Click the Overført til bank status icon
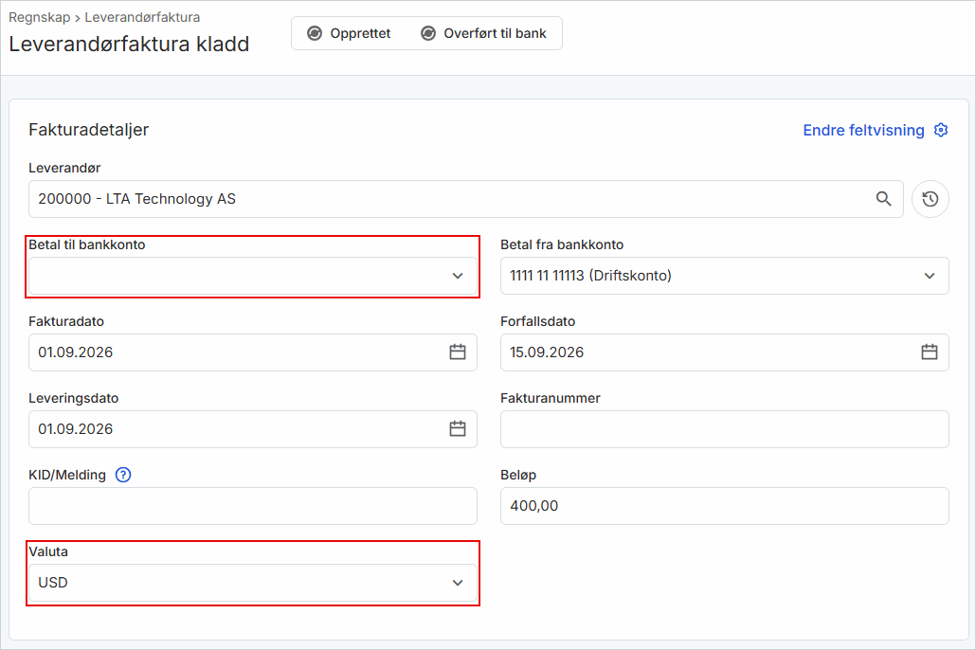 point(428,33)
